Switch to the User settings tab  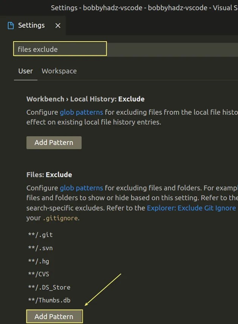[26, 71]
